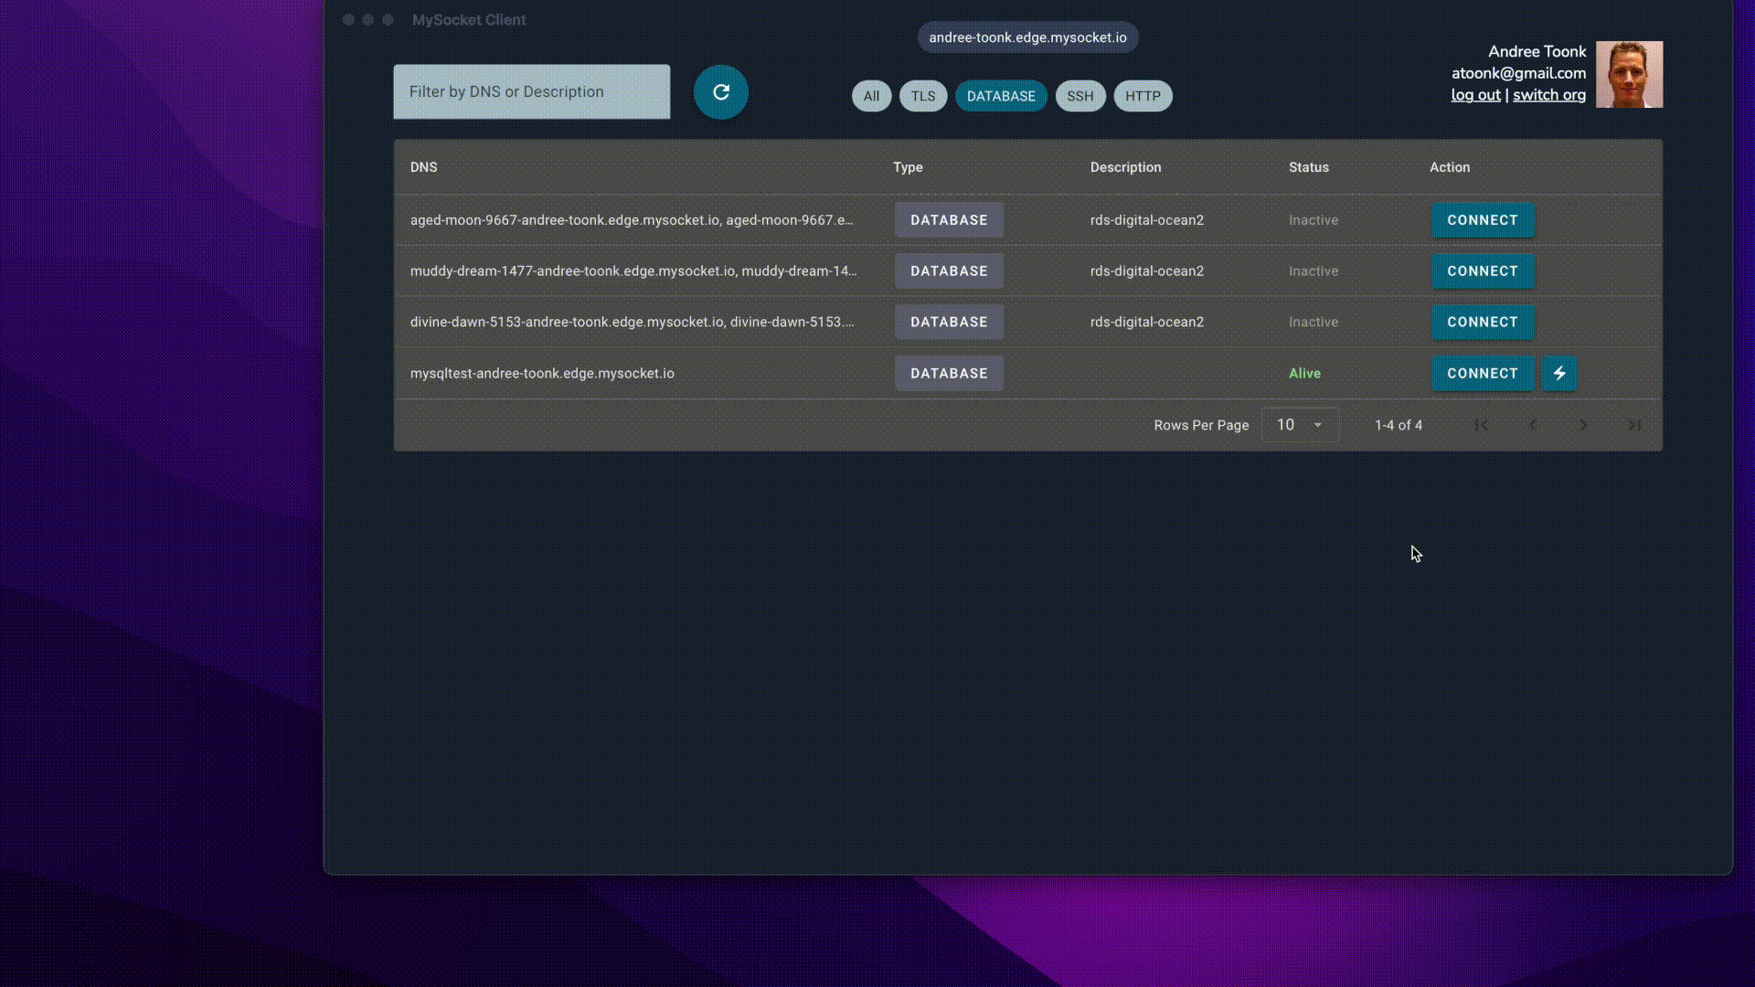Click the circular refresh icon button
Screen dimensions: 1755x987
coord(720,92)
